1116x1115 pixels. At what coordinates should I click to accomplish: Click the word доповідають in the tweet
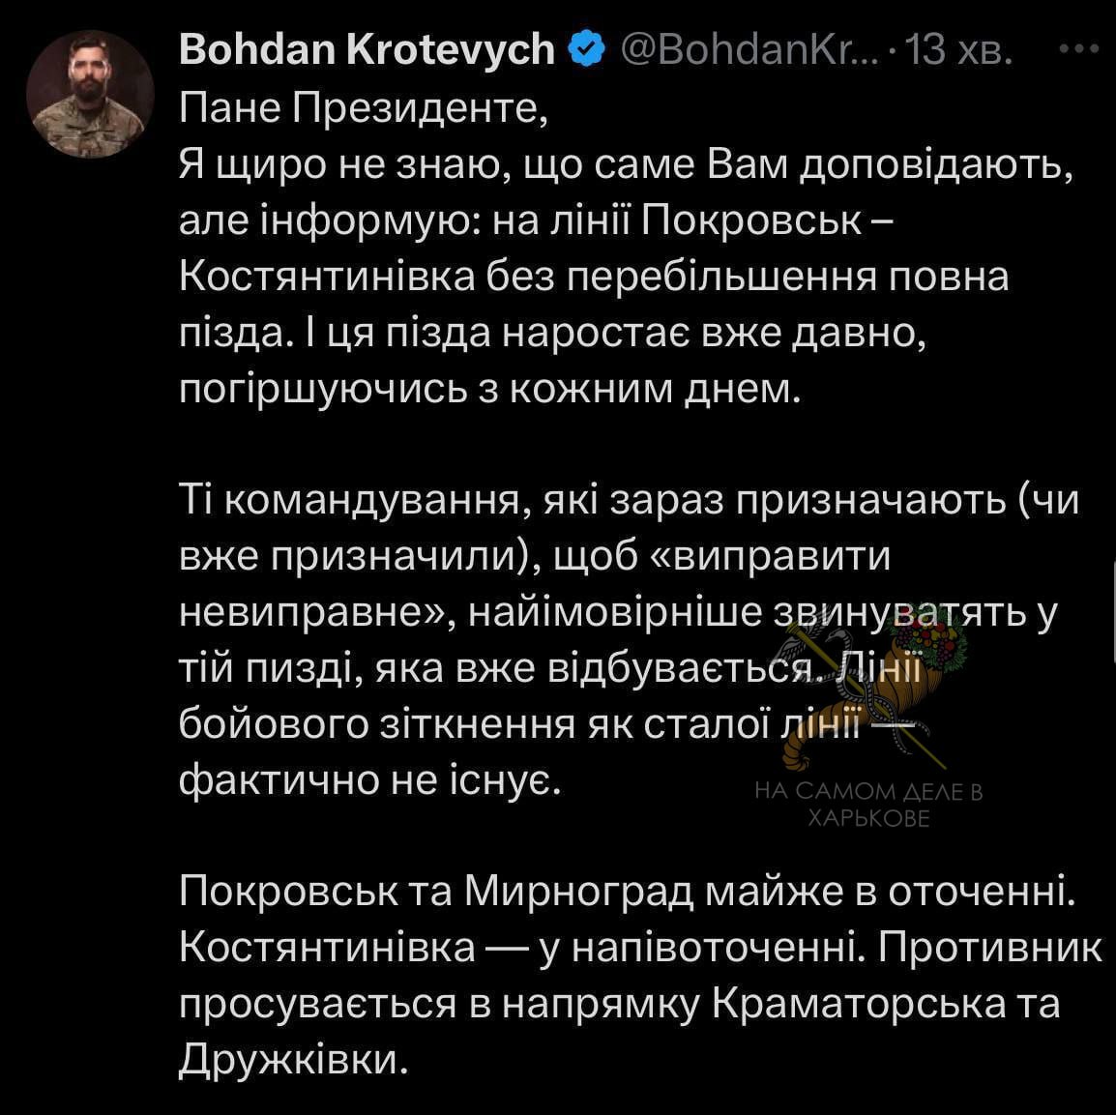tap(937, 165)
